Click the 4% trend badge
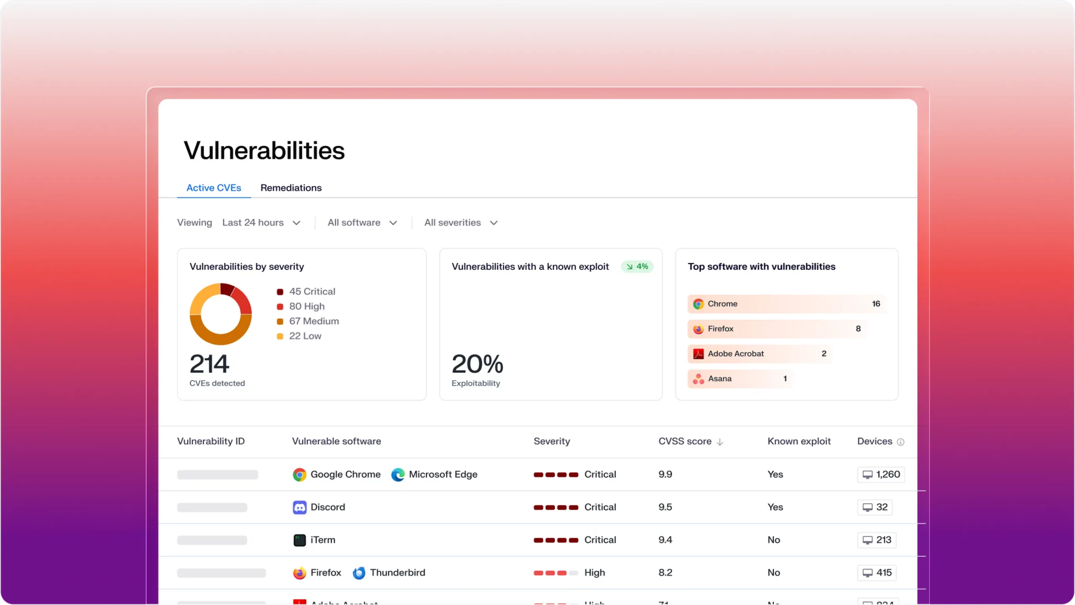Screen dimensions: 1075x605 tap(637, 267)
